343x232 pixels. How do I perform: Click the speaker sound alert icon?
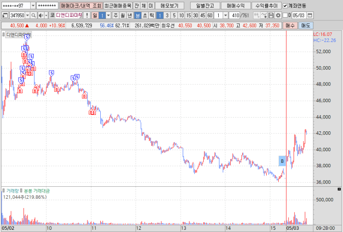(41, 16)
